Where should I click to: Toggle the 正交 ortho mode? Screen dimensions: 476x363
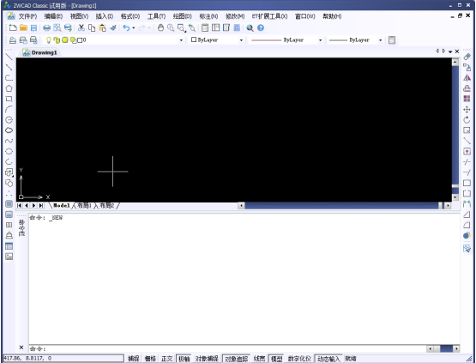coord(166,359)
